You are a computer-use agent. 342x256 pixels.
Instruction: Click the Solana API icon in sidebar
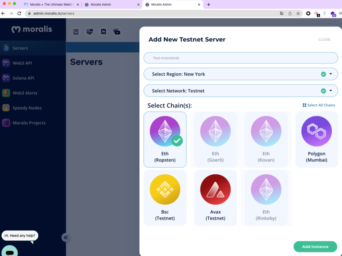(x=6, y=78)
